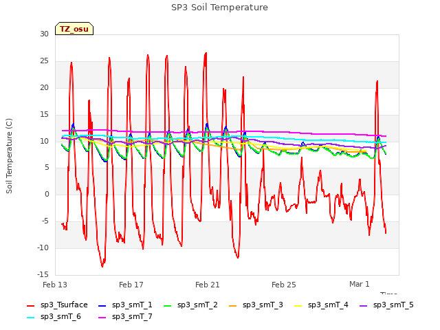Screen dimensions: 440x330
Task: Click the -5 y-axis tick label
Action: [45, 221]
